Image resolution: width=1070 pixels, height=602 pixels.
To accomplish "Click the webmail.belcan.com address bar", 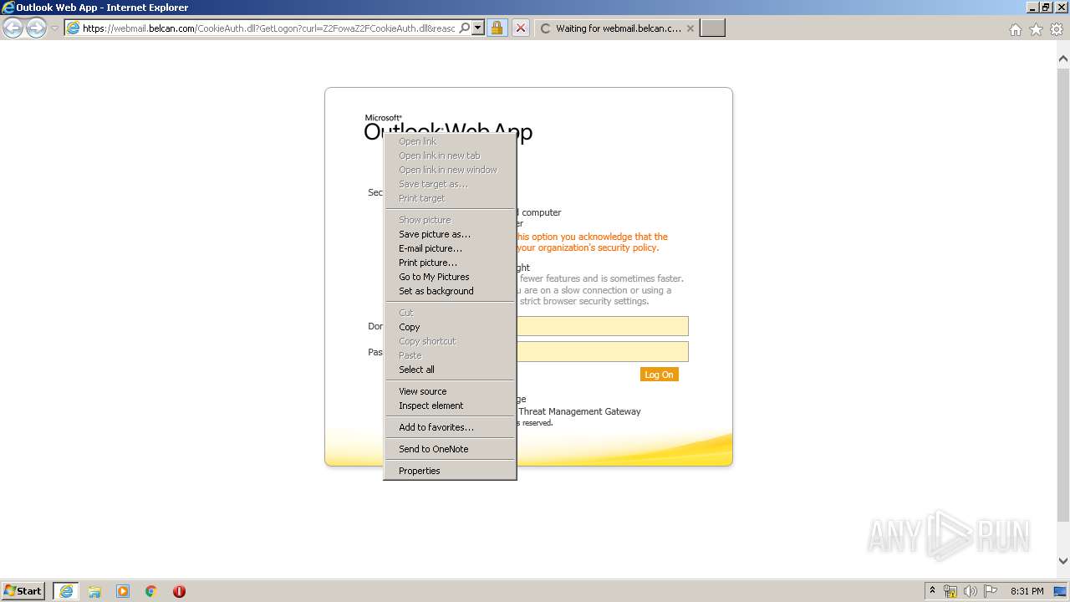I will coord(268,28).
